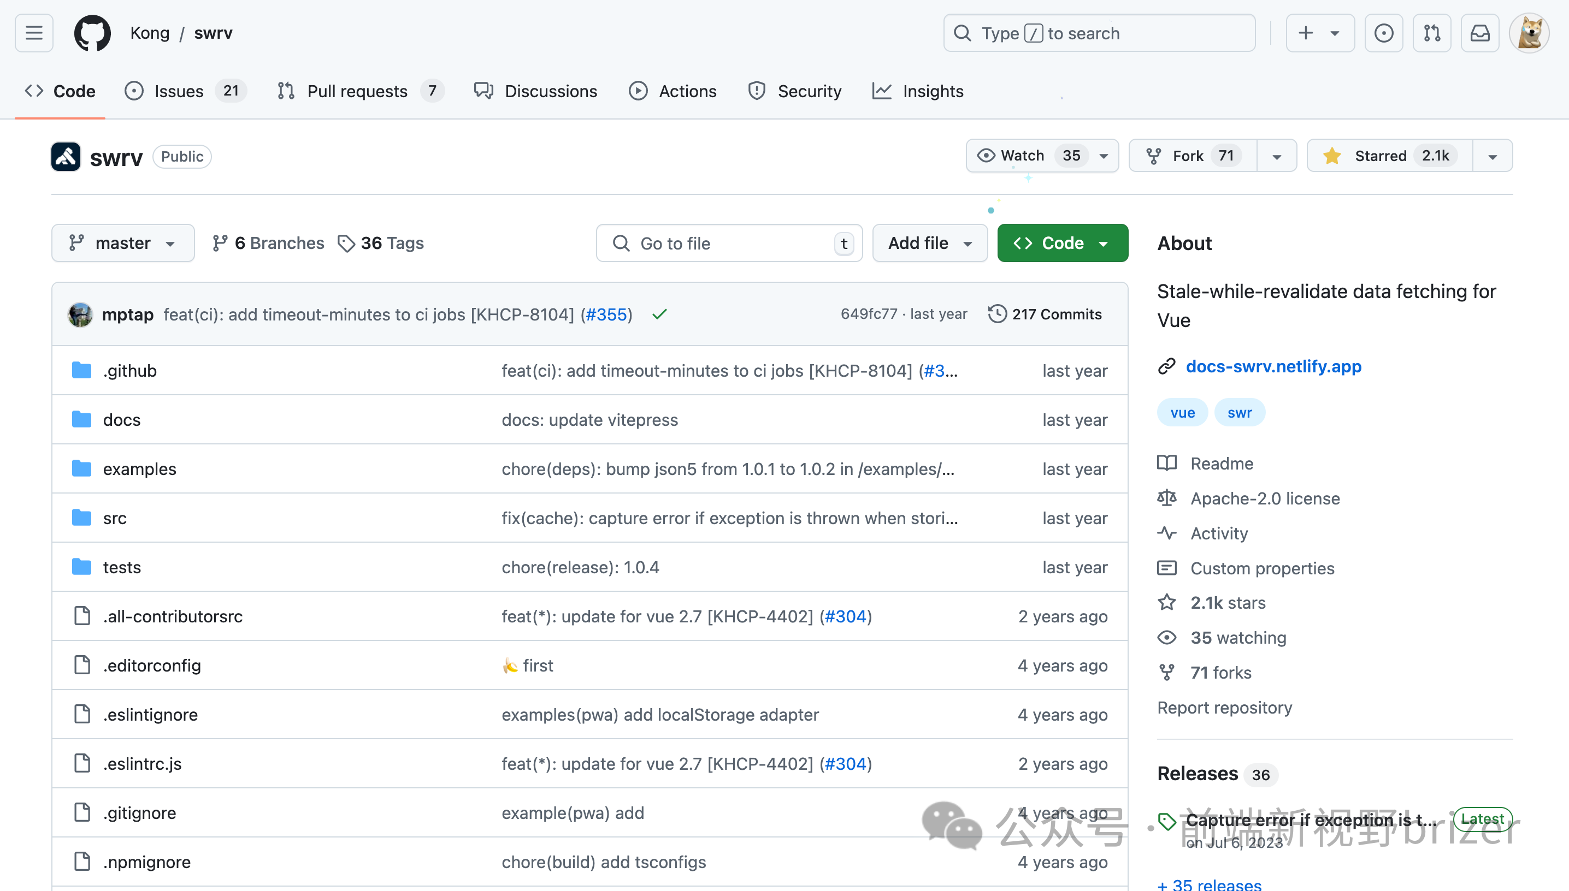
Task: Open the green Code dropdown
Action: (1062, 243)
